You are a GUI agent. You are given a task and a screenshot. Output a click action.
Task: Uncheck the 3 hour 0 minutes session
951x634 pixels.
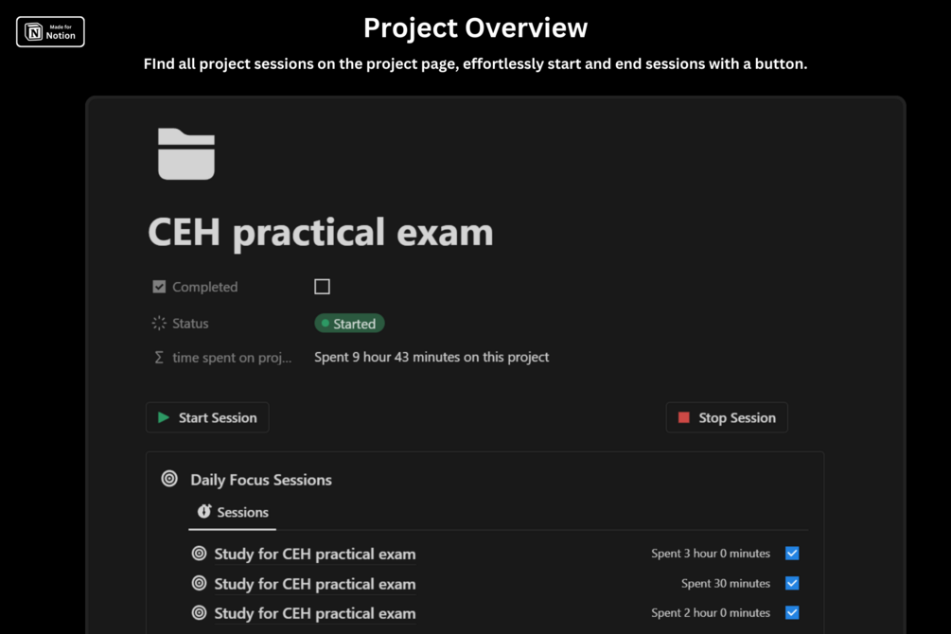(792, 554)
